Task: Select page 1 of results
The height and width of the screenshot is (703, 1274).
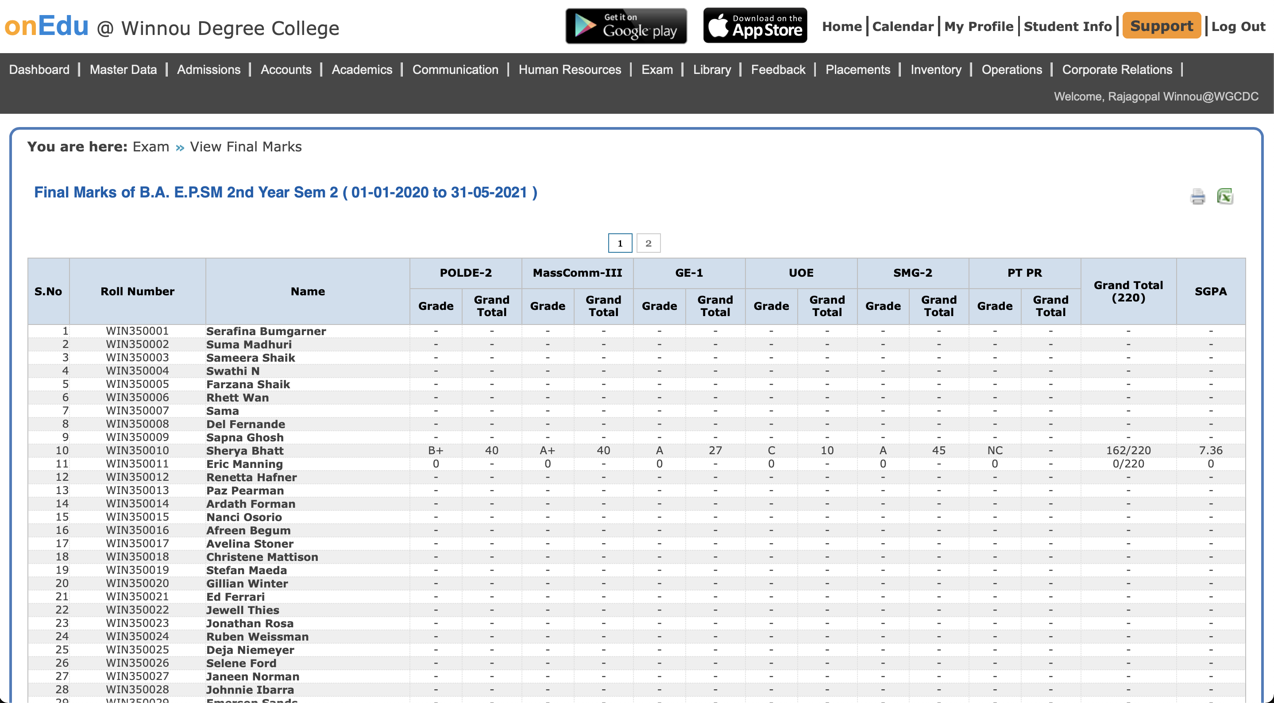Action: coord(620,243)
